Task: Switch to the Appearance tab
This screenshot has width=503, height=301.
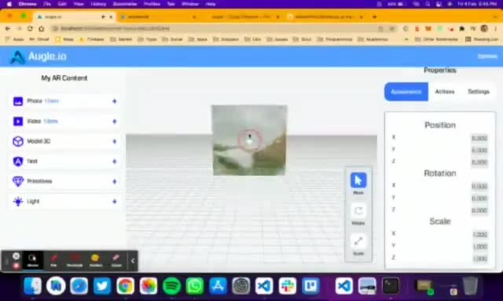Action: (406, 92)
